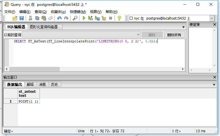
Task: Open the 编辑(E) menu
Action: (25, 12)
